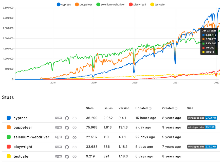Open the puppeteer minzipped size badge

click(x=201, y=127)
